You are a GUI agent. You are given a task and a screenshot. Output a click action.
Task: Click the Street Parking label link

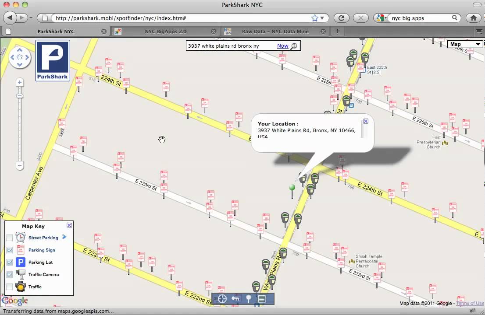coord(43,238)
